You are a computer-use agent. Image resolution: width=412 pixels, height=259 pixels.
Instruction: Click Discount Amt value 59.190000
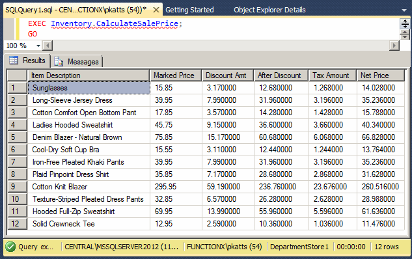[228, 187]
